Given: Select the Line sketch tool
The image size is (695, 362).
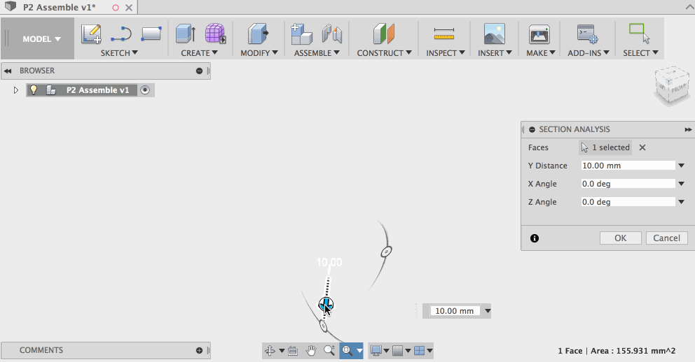Looking at the screenshot, I should 121,34.
